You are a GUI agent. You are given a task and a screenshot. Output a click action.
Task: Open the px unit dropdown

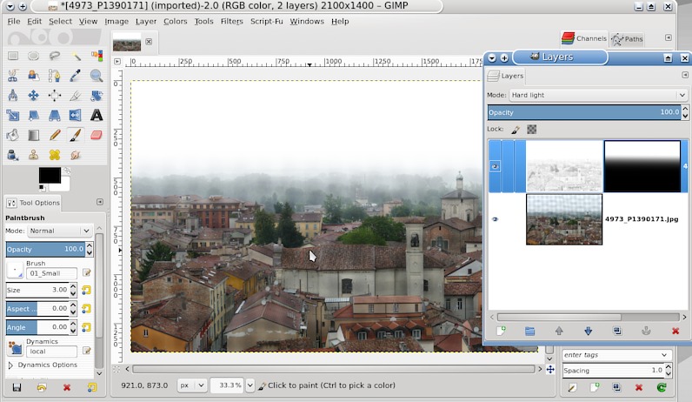192,385
